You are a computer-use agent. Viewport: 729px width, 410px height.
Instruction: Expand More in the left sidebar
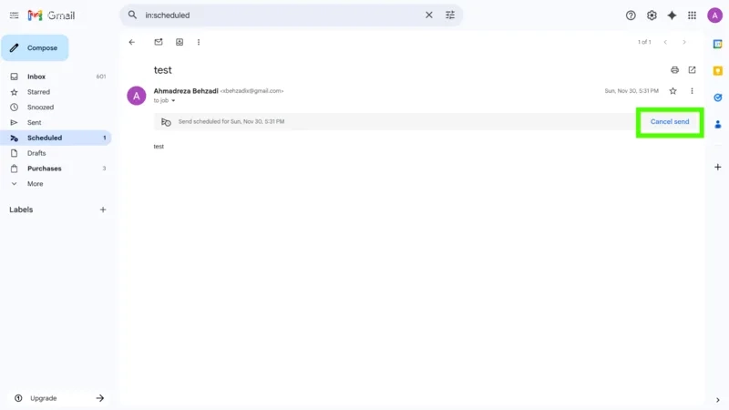(x=35, y=184)
